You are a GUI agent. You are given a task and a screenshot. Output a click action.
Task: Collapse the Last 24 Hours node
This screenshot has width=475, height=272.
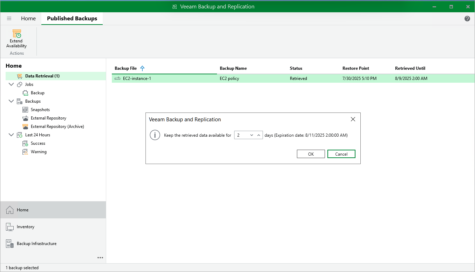click(11, 135)
